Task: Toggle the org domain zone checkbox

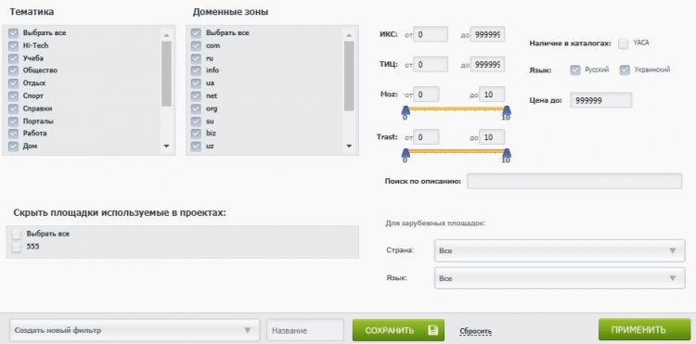Action: [x=196, y=108]
